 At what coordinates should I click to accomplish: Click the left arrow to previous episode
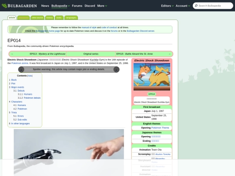pos(12,54)
